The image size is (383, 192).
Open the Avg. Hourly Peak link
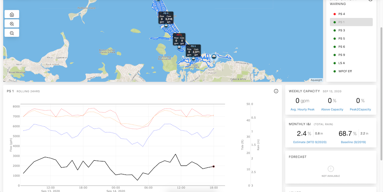[x=302, y=110]
